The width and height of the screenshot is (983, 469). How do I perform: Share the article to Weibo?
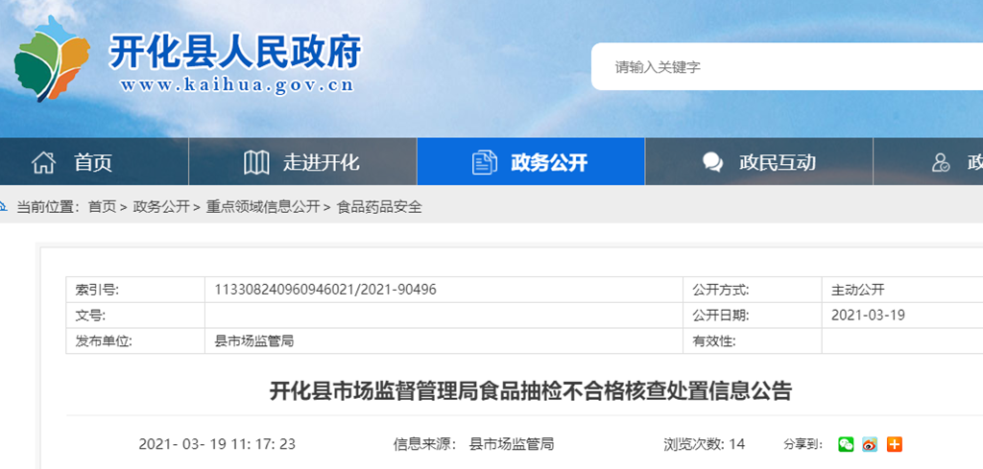pyautogui.click(x=870, y=444)
